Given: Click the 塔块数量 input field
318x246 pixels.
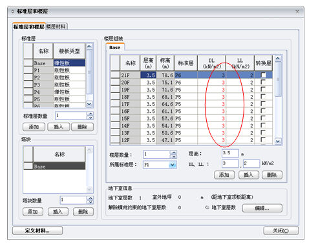Looking at the screenshot, I should point(74,200).
